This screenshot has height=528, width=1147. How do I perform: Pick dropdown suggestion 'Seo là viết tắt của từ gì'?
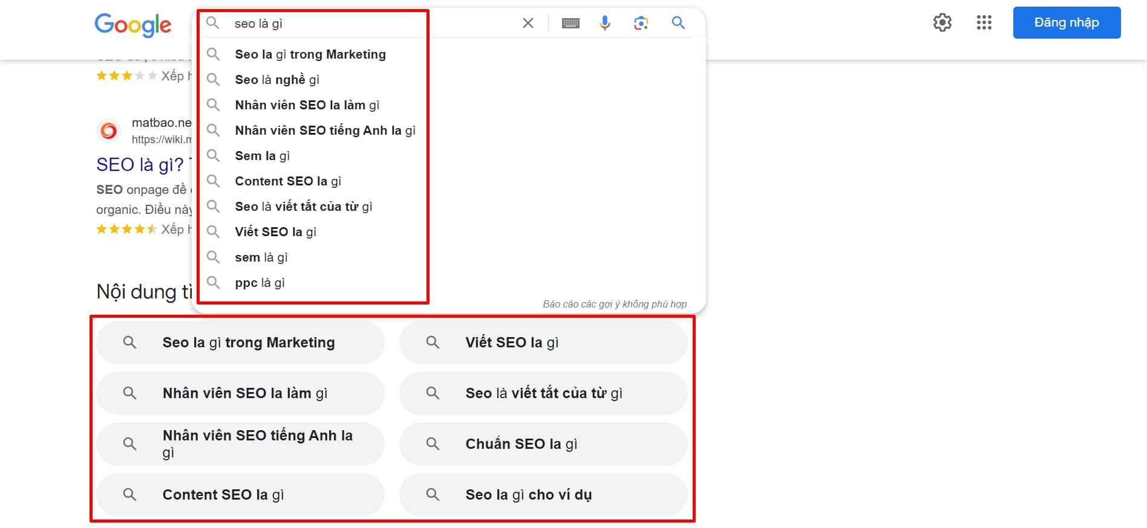coord(448,207)
